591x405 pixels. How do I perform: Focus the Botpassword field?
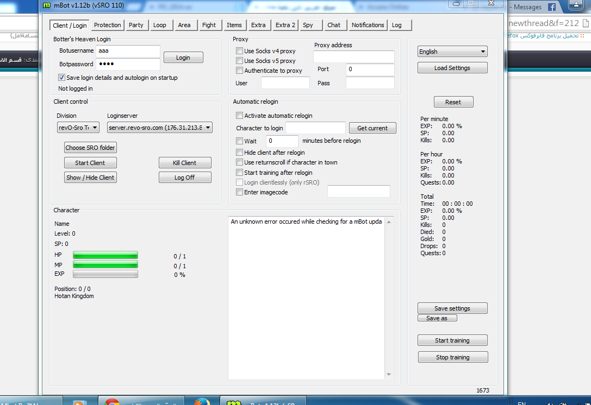pyautogui.click(x=128, y=64)
